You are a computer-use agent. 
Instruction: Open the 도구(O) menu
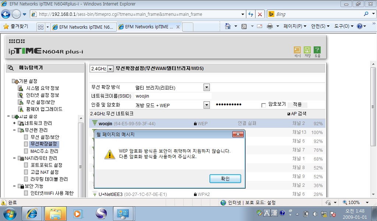point(343,26)
